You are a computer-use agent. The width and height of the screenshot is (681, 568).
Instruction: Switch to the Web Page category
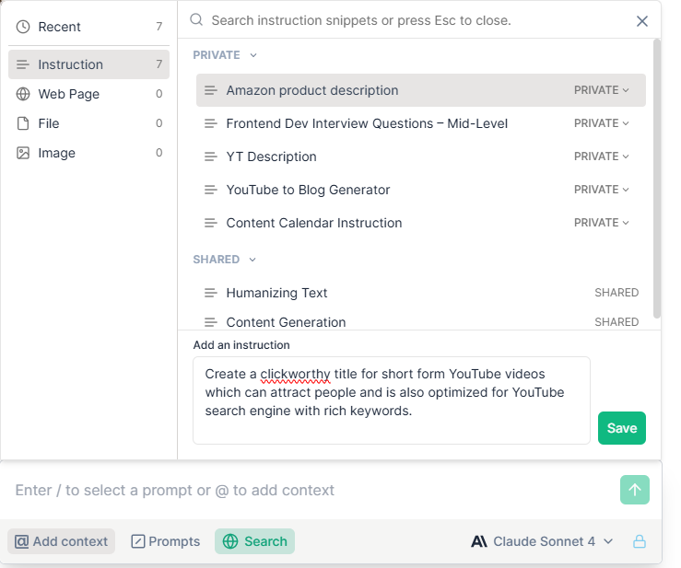(x=88, y=94)
